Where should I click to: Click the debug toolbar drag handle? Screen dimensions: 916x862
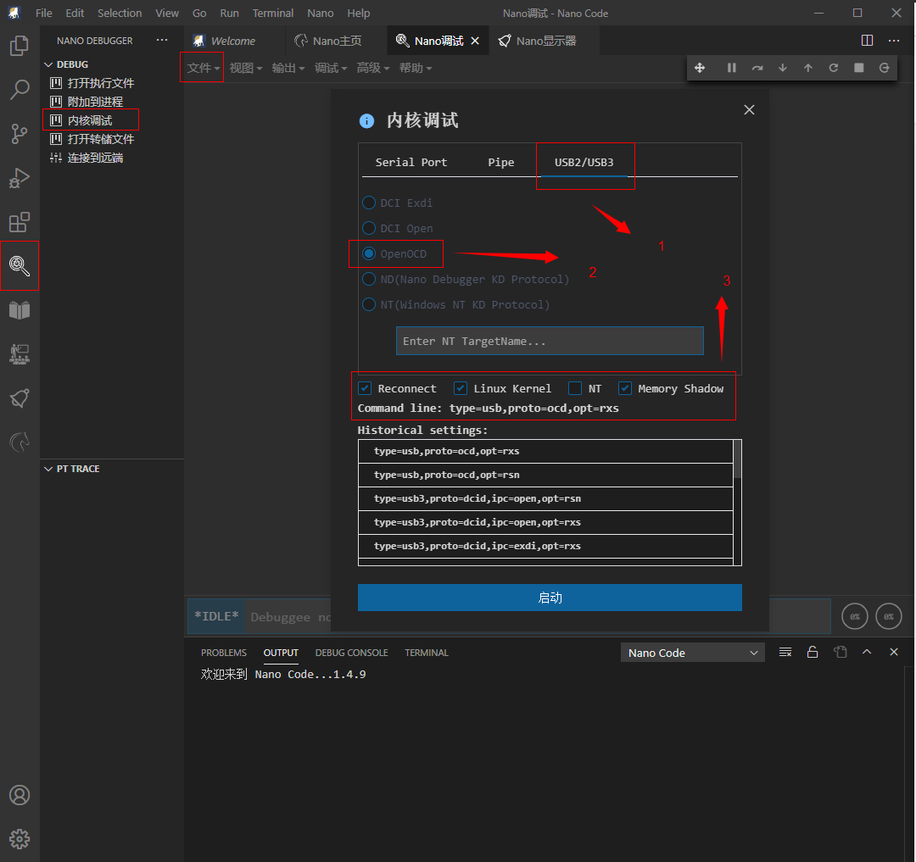(699, 69)
